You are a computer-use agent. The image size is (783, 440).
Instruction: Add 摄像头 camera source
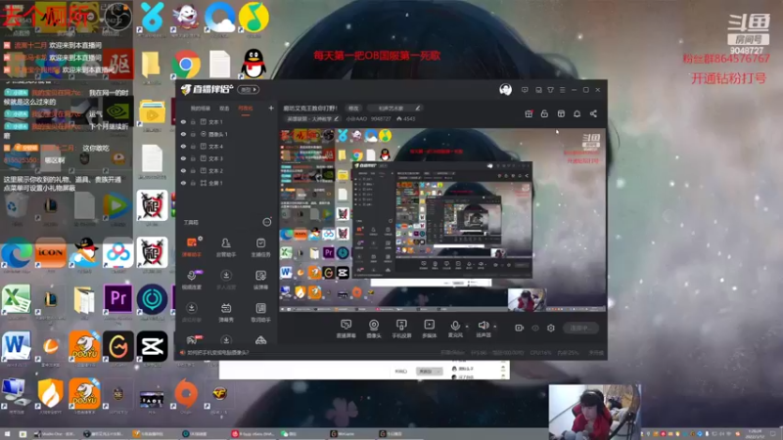[x=374, y=329]
